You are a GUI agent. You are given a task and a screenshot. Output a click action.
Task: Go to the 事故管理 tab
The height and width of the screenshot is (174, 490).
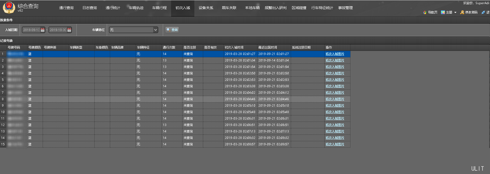coord(346,8)
